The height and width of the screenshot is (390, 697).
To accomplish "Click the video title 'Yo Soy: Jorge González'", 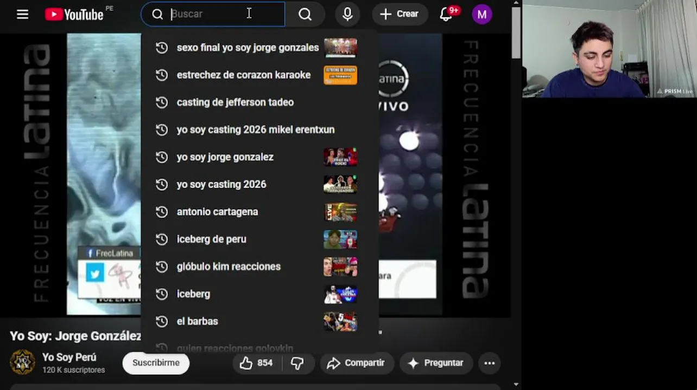I will coord(75,336).
